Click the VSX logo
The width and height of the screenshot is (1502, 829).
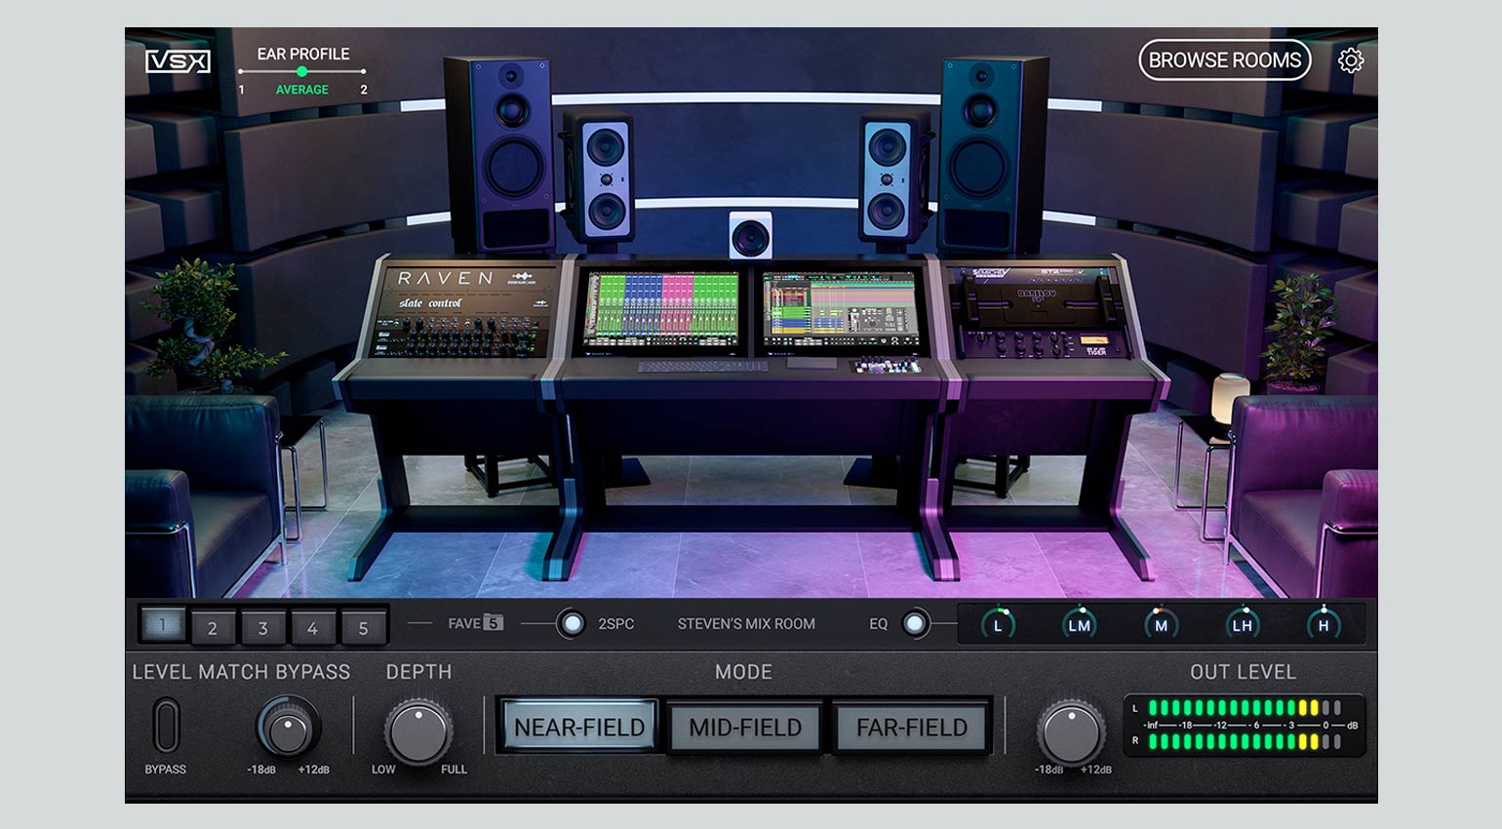coord(178,61)
